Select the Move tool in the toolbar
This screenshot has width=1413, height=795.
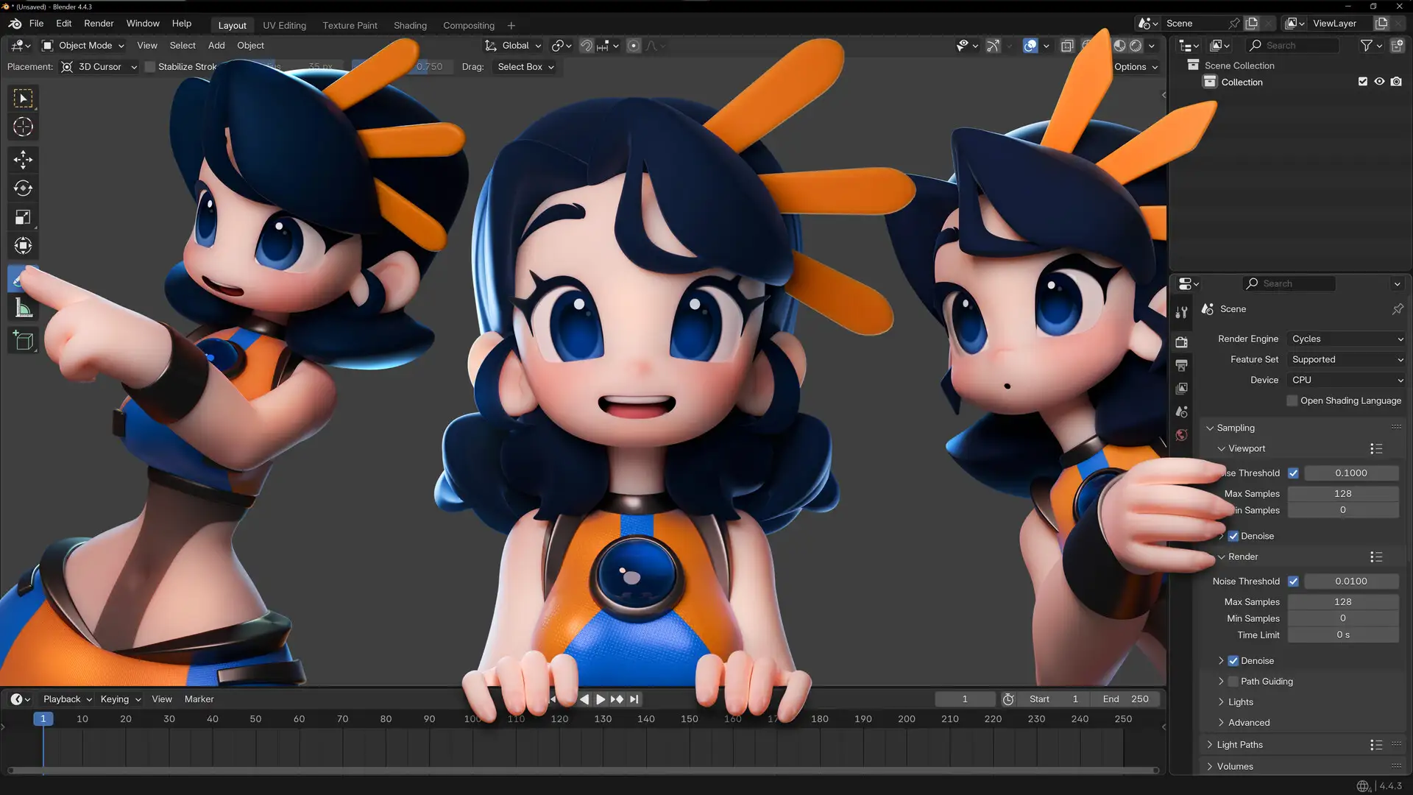(23, 159)
